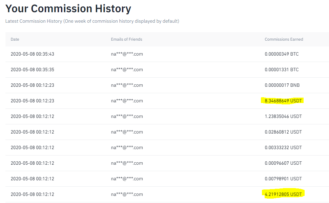The height and width of the screenshot is (203, 329).
Task: Click the highlighted 4.21912805 USDT commission
Action: coord(283,194)
